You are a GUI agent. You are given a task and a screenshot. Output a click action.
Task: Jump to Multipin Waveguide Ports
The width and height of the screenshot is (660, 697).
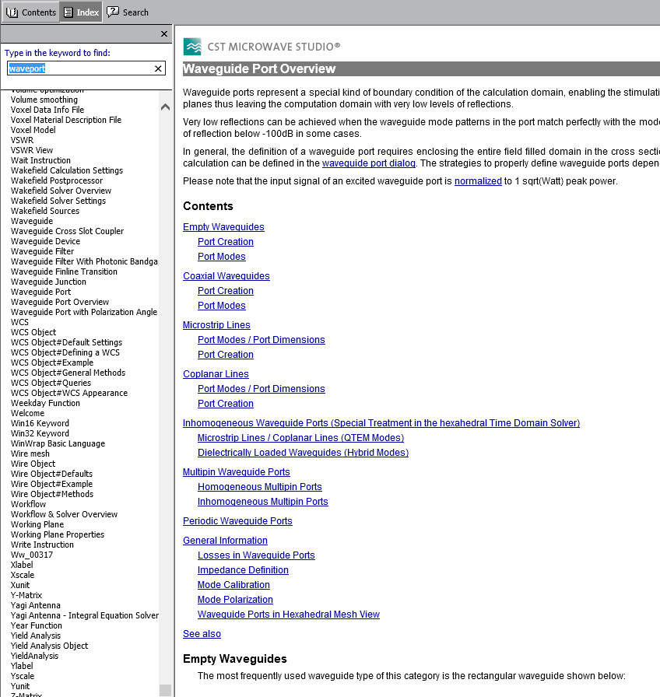[x=236, y=472]
